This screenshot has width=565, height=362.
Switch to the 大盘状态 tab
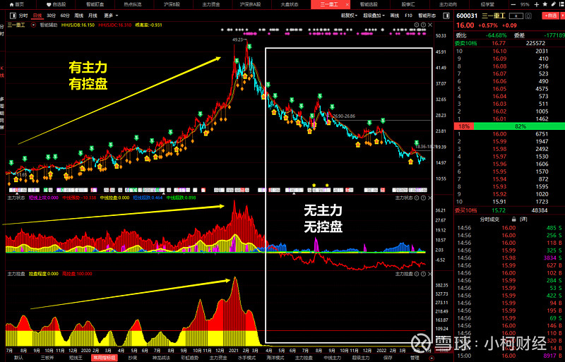pos(290,5)
